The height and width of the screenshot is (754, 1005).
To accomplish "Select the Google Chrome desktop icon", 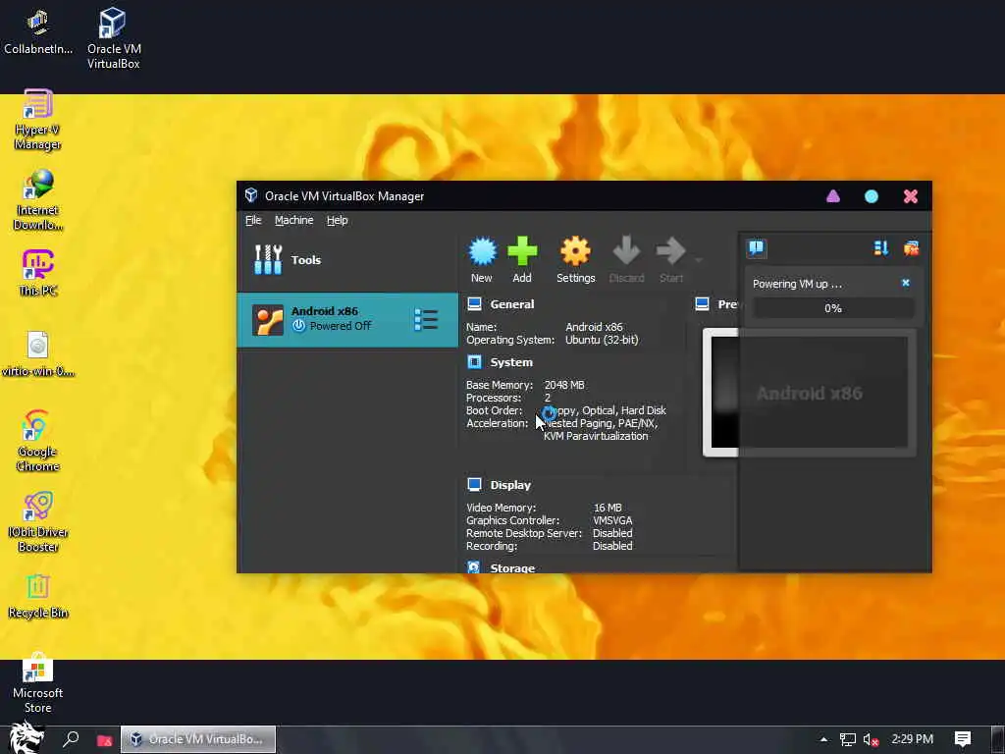I will click(x=38, y=441).
